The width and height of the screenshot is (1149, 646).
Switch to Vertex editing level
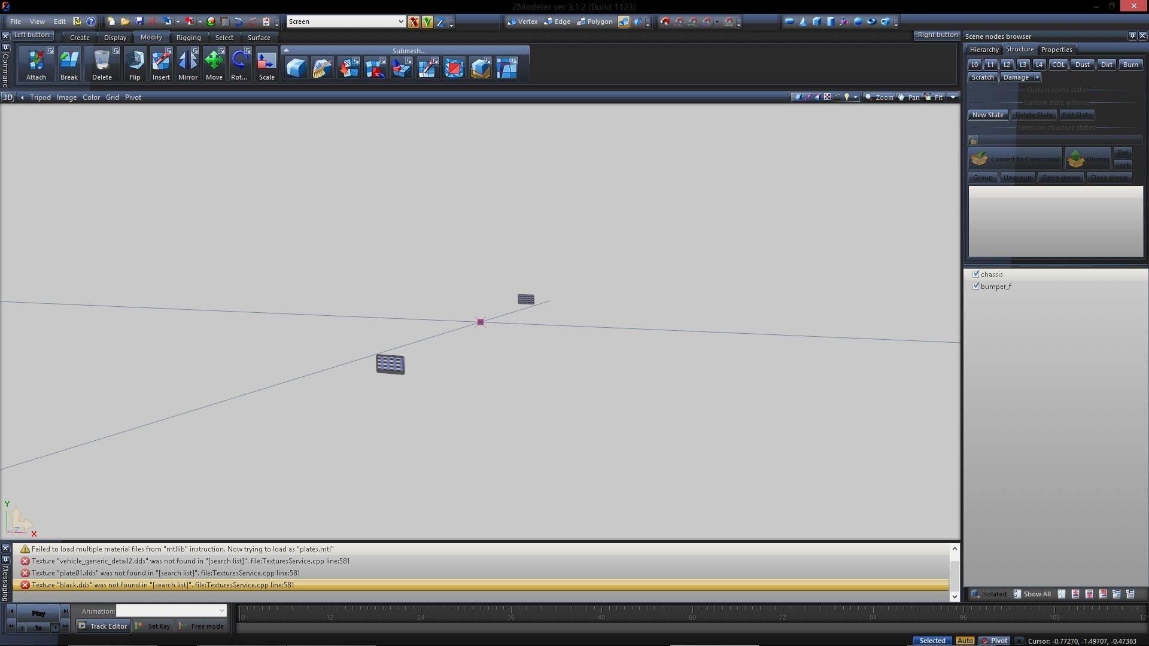coord(522,22)
